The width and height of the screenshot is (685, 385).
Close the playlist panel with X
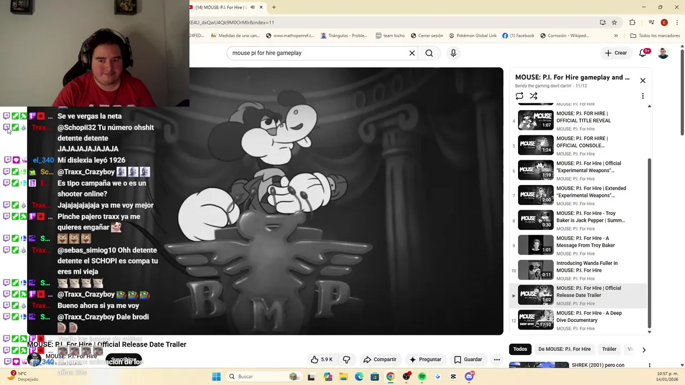[643, 81]
